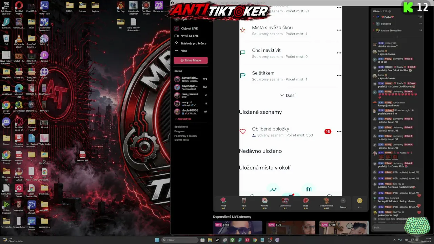Open the psychopat followed account

[x=191, y=87]
